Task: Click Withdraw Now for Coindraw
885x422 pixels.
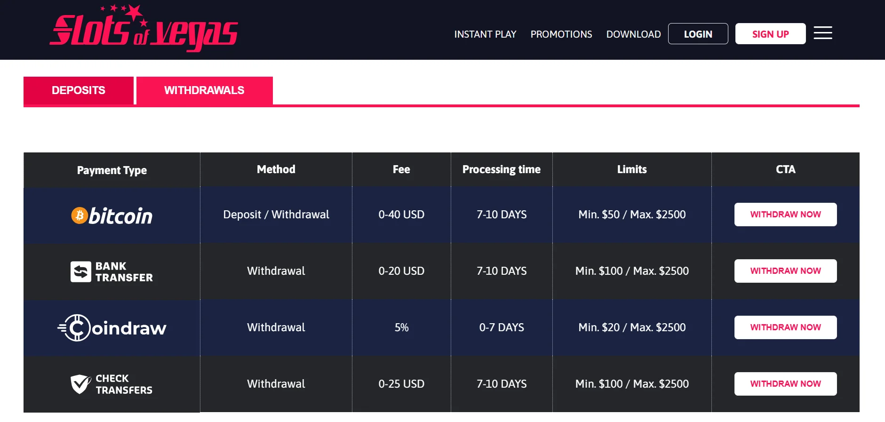Action: coord(785,327)
